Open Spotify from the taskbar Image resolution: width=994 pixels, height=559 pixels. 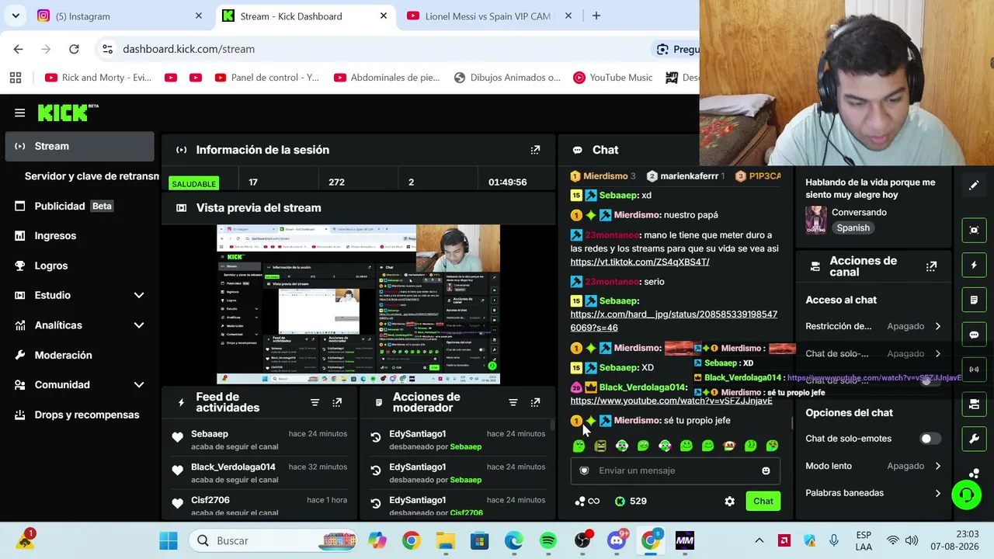tap(548, 540)
